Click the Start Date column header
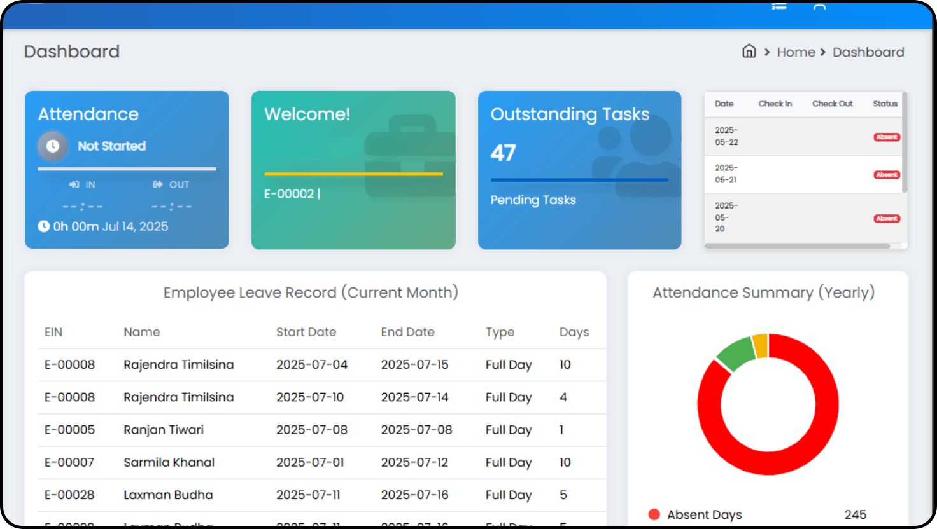 click(x=306, y=332)
